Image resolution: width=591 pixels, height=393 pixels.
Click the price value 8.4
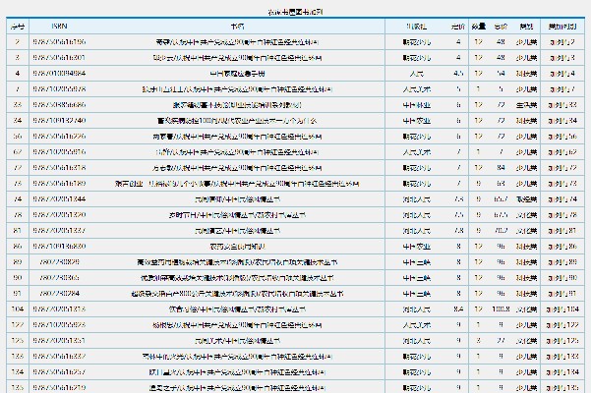[x=458, y=309]
